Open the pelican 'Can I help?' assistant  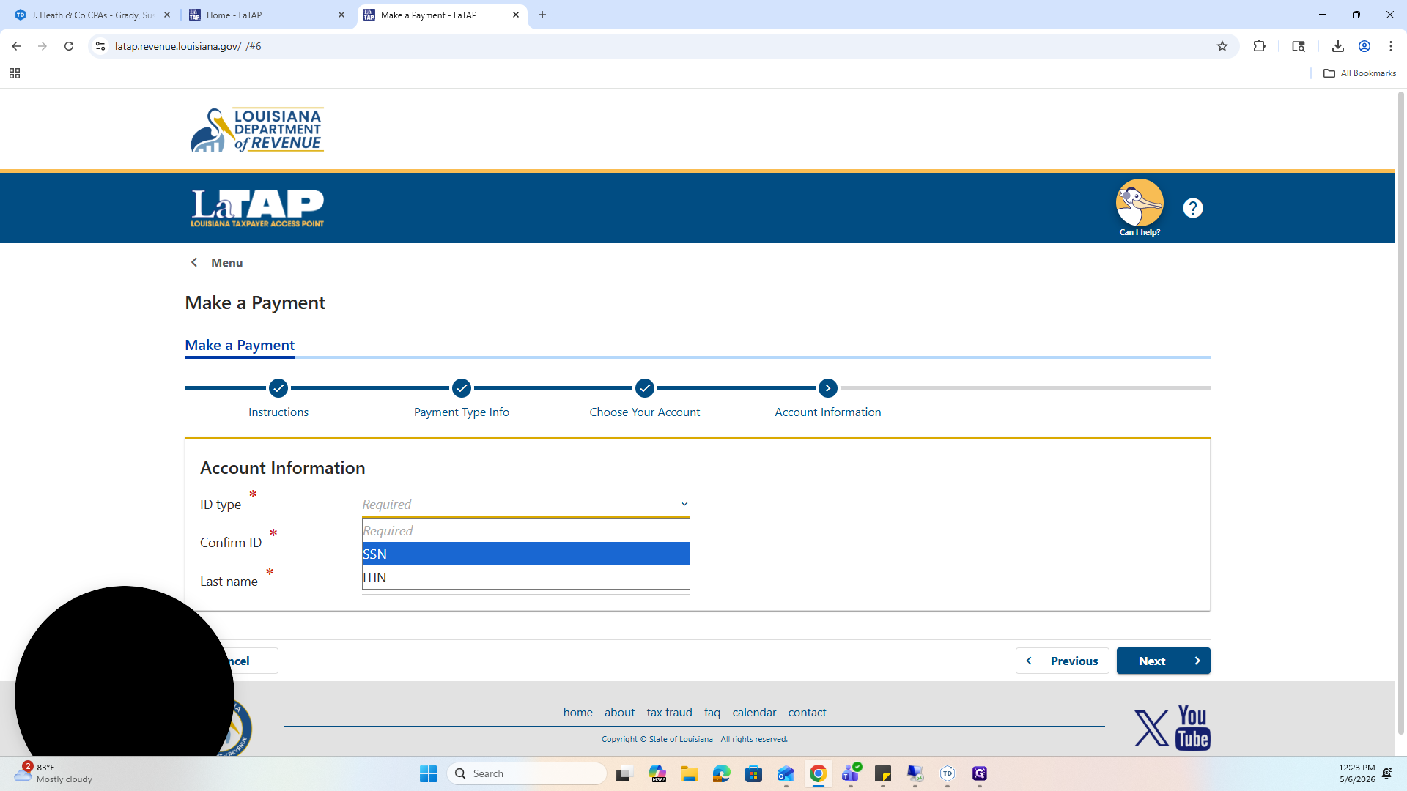coord(1140,207)
